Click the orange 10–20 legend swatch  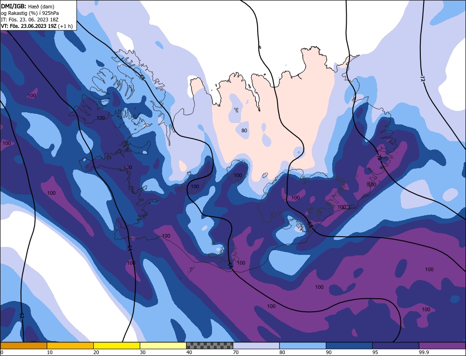(x=70, y=345)
